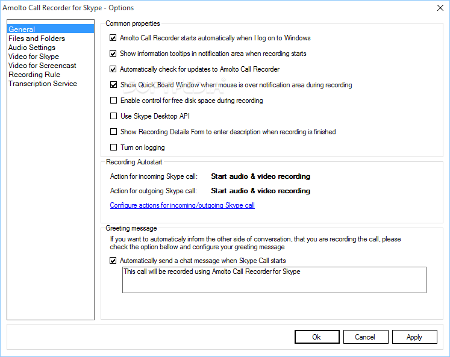The width and height of the screenshot is (450, 357).
Task: Confirm with the Ok button
Action: click(x=317, y=337)
